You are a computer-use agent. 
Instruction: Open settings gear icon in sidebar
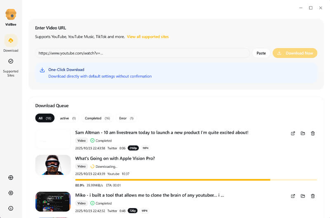[11, 193]
